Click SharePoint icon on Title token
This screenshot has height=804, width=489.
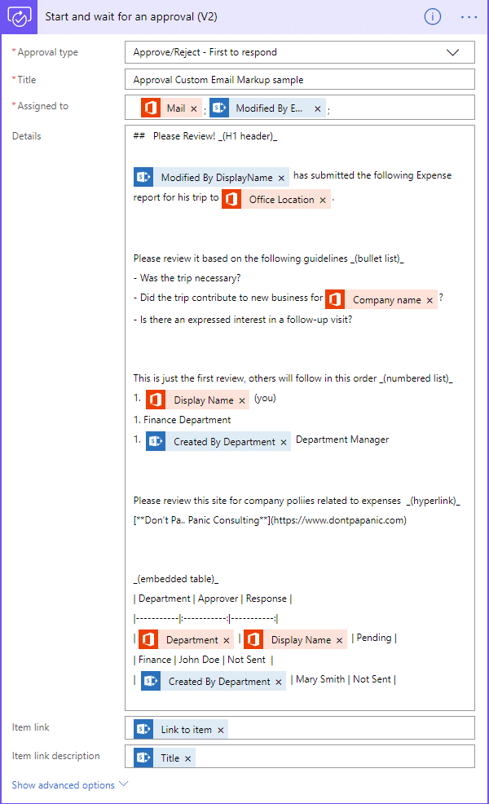tap(143, 758)
